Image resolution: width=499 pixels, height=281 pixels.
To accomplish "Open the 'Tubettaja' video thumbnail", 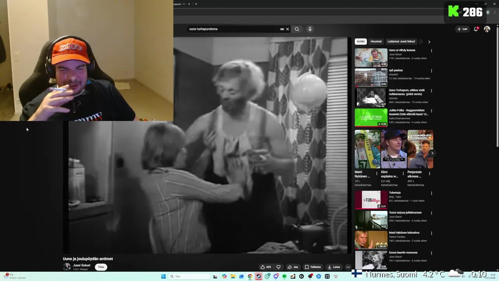I will point(371,200).
